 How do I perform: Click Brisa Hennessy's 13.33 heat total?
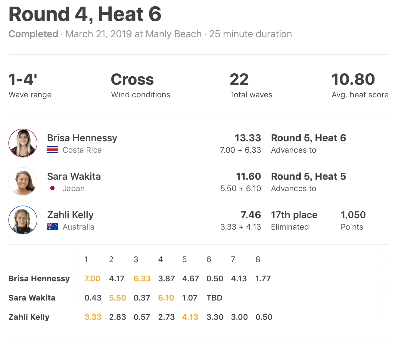[247, 138]
